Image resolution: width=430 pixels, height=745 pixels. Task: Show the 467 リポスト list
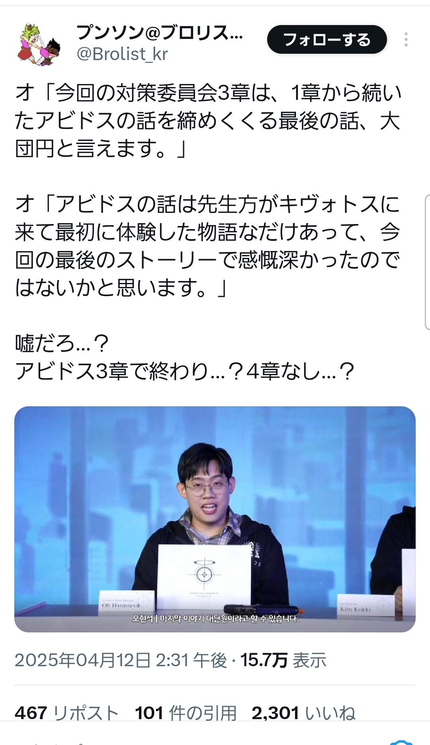point(67,713)
